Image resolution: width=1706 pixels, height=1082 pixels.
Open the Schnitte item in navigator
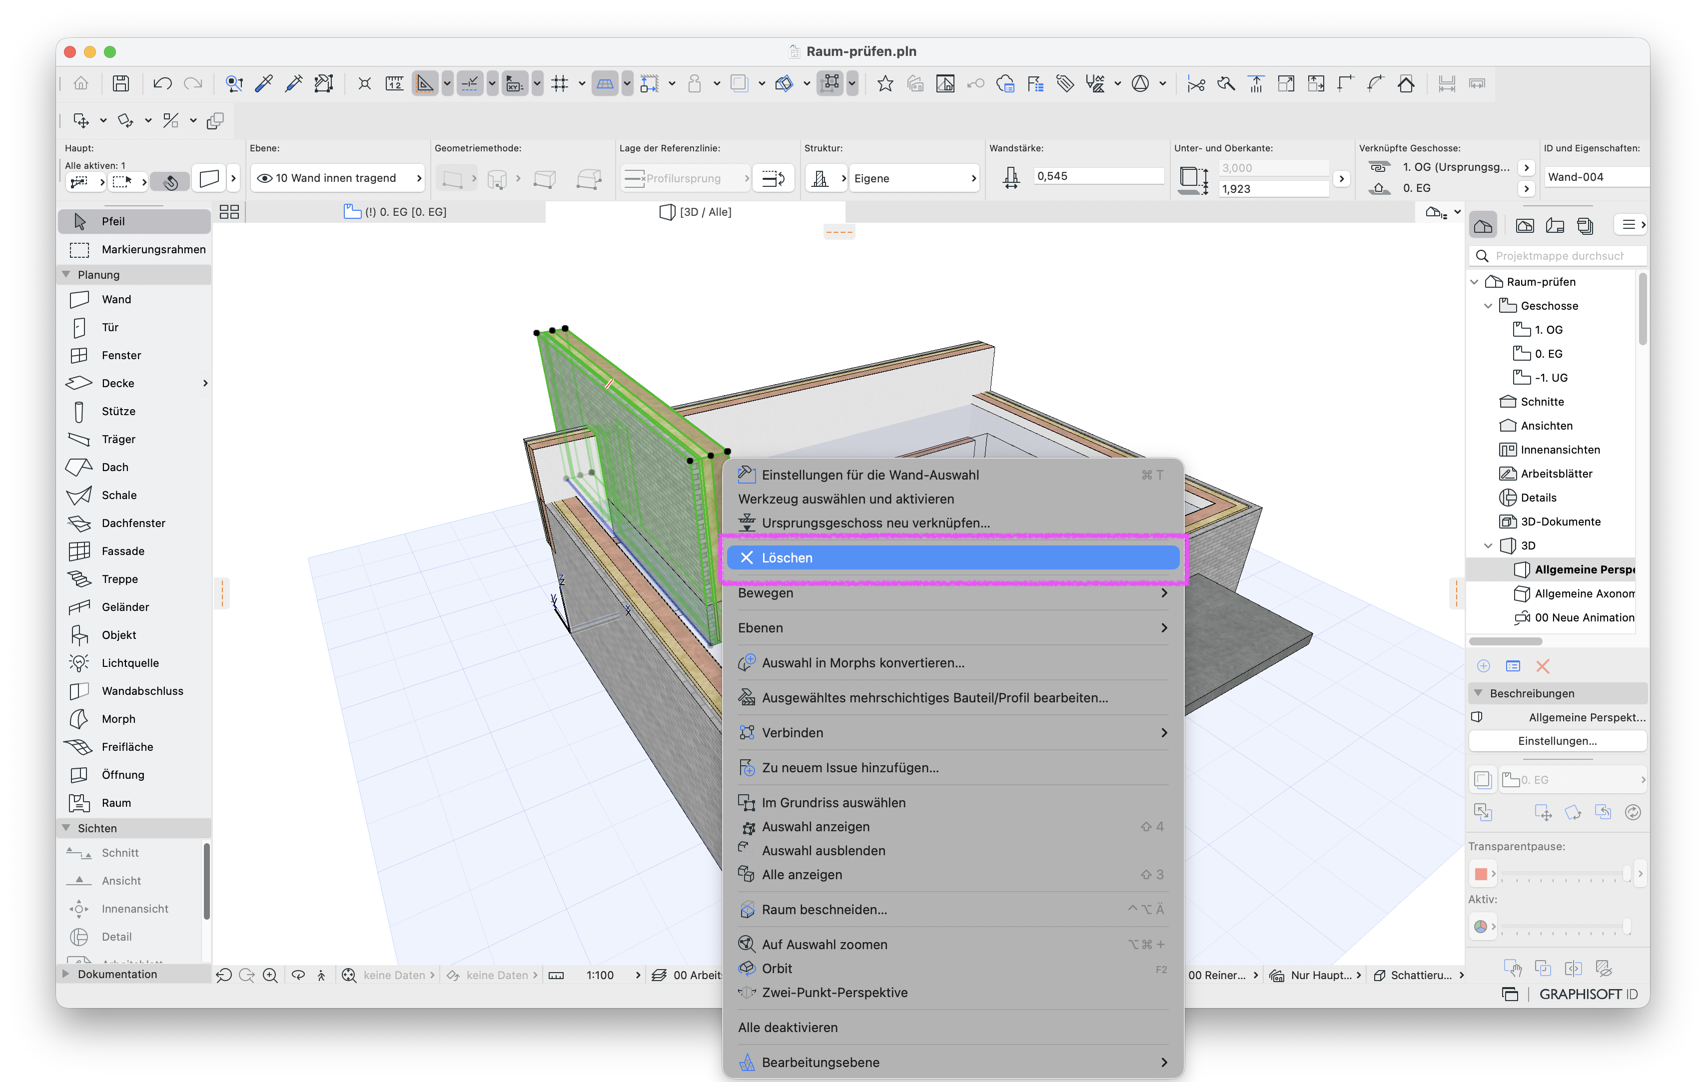coord(1542,402)
